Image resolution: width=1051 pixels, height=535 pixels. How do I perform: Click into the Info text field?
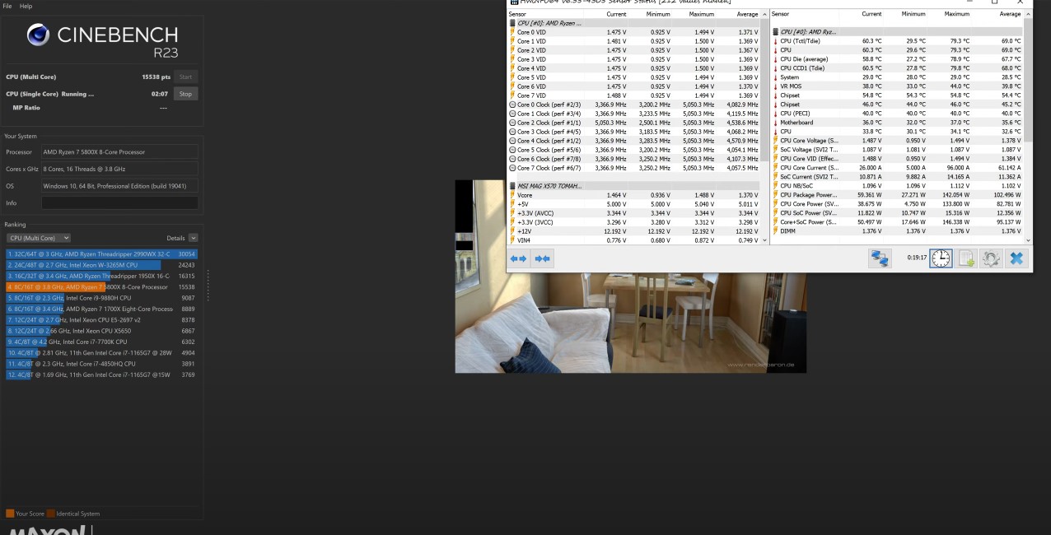(x=119, y=202)
